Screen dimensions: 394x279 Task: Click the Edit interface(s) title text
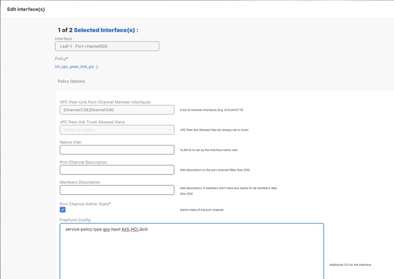[x=26, y=9]
